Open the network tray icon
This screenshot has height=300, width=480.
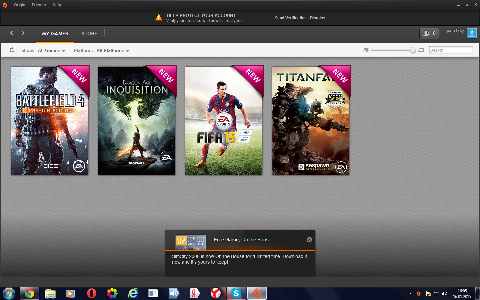[x=437, y=294]
